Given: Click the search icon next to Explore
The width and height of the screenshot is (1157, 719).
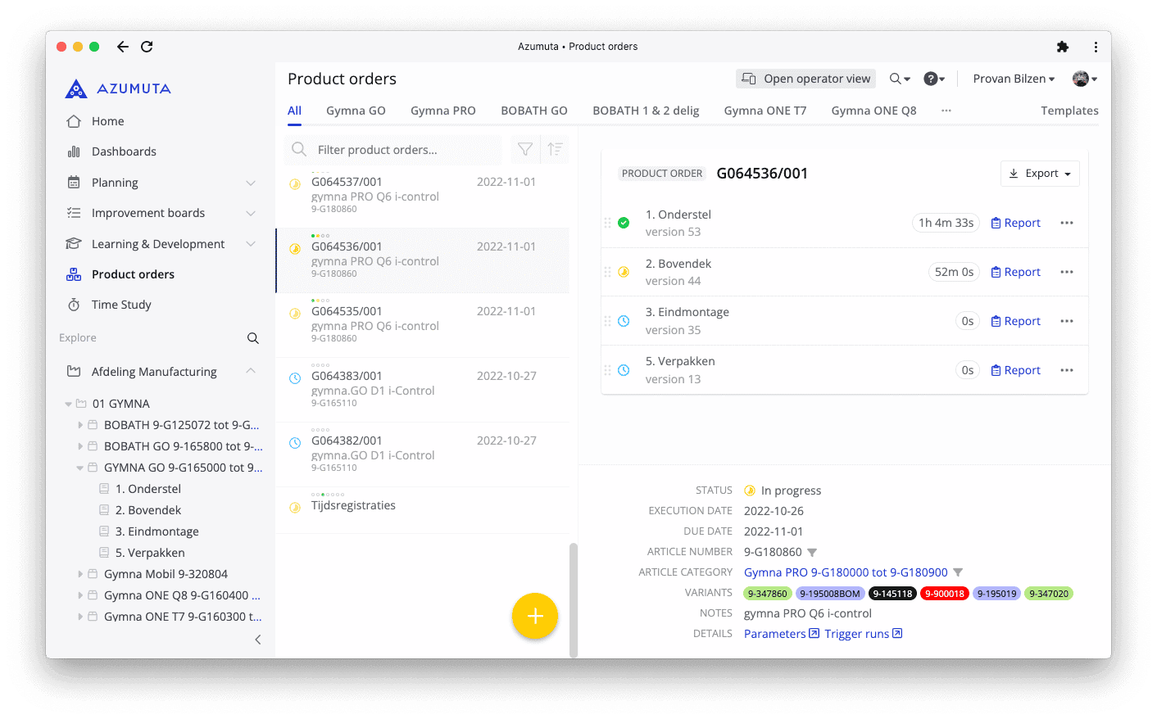Looking at the screenshot, I should (x=252, y=337).
